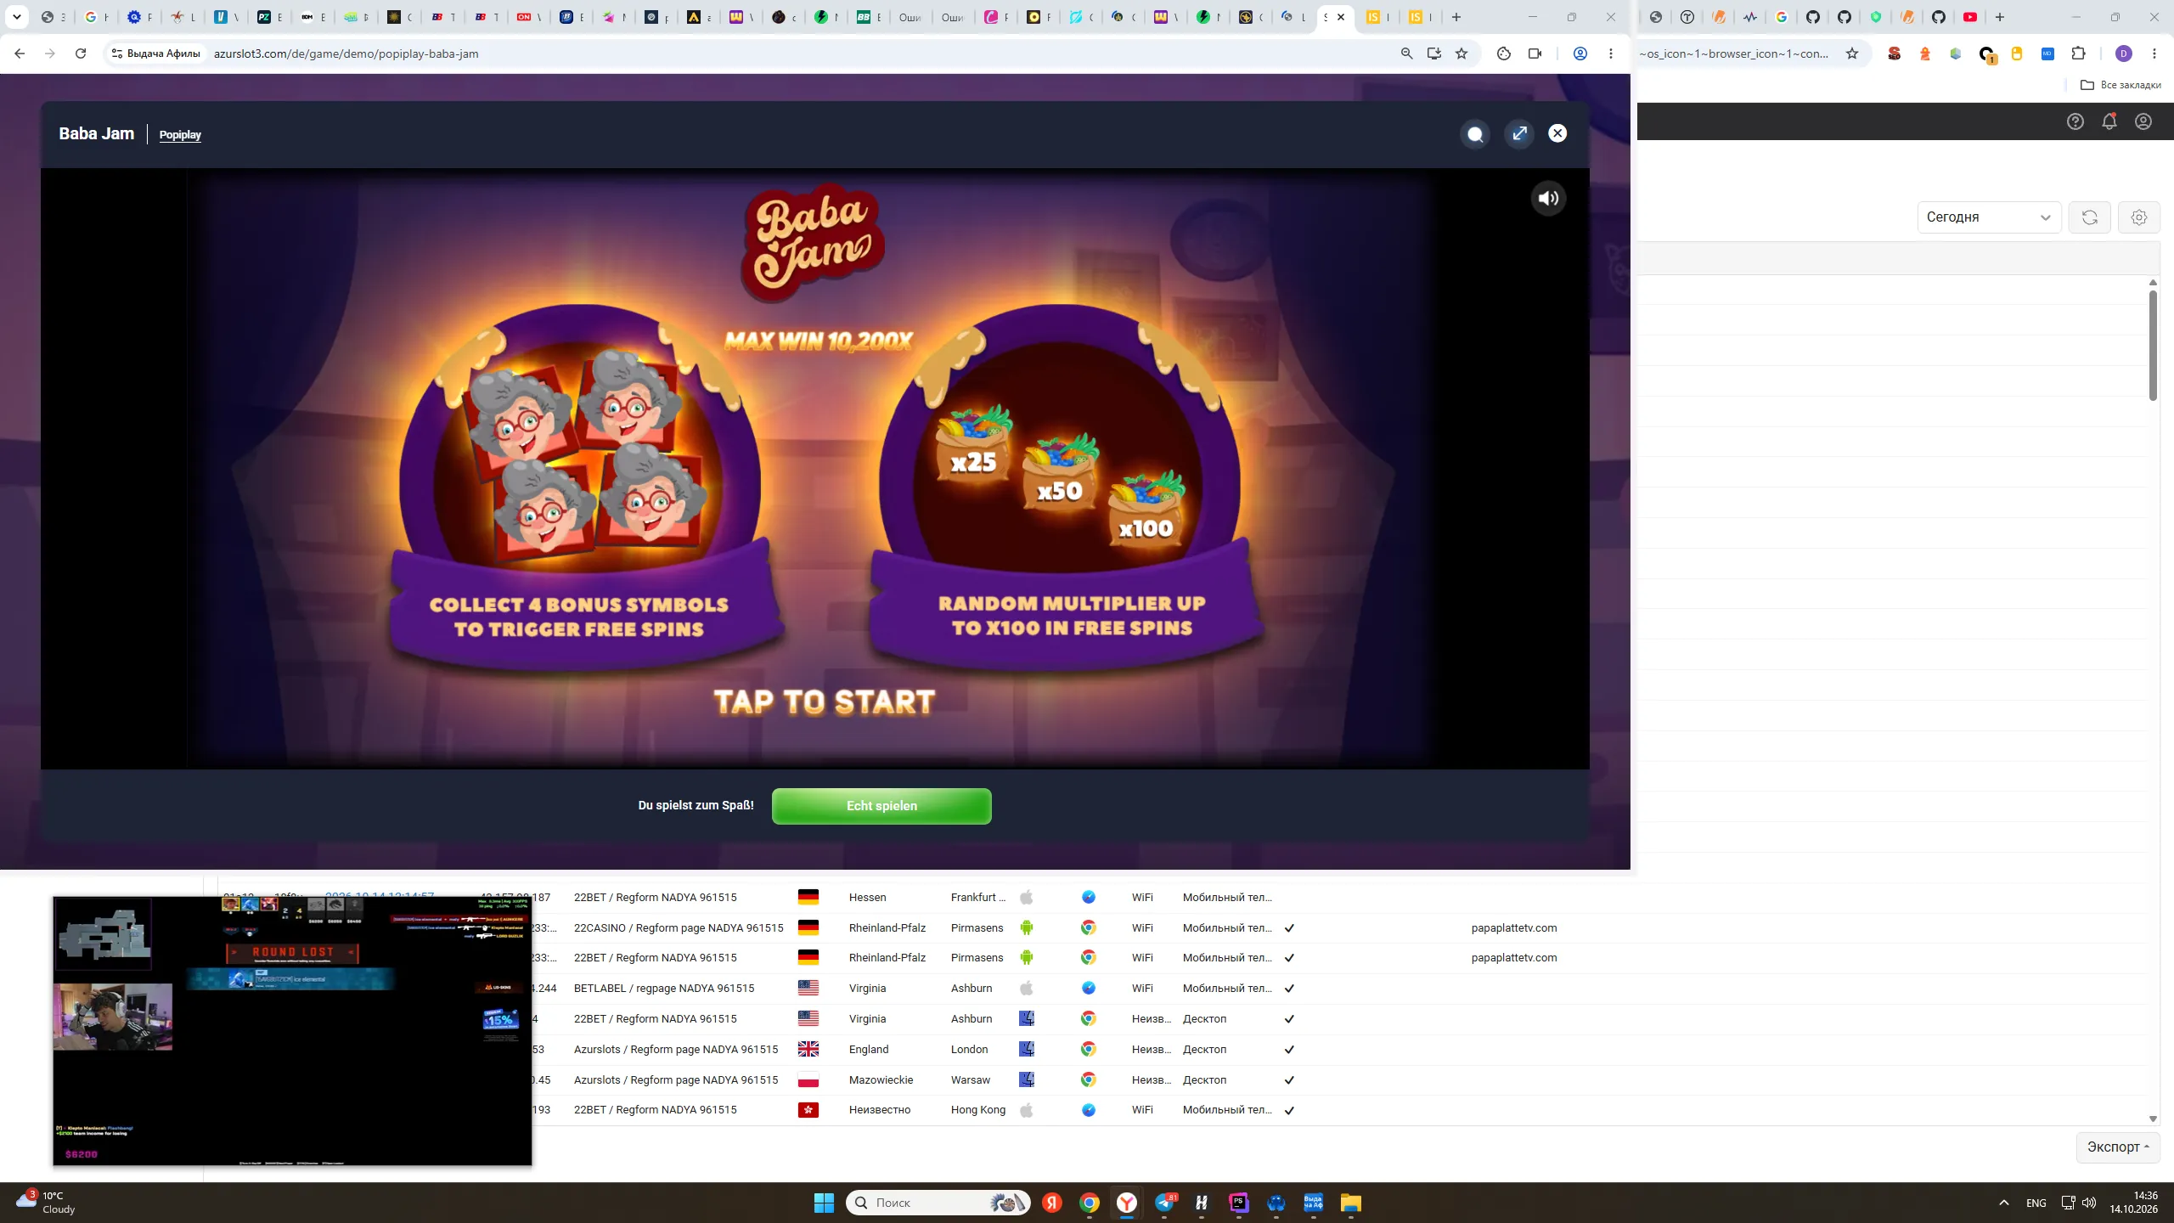2174x1223 pixels.
Task: Show hidden system tray icons
Action: click(2004, 1203)
